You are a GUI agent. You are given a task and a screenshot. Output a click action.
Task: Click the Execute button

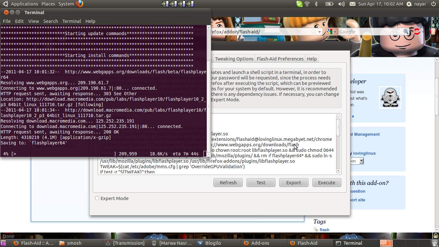coord(327,182)
